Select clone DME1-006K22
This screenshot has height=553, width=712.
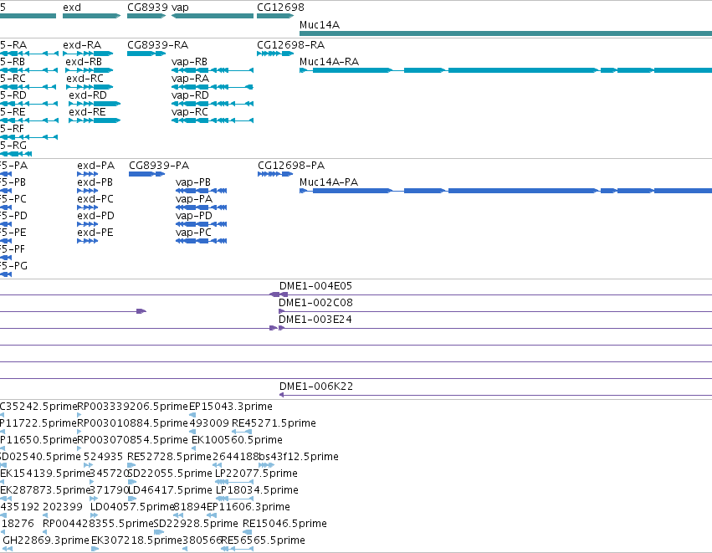tap(316, 387)
